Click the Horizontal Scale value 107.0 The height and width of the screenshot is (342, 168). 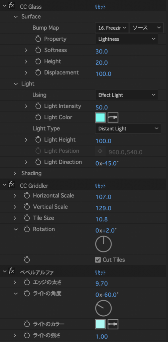click(x=104, y=197)
